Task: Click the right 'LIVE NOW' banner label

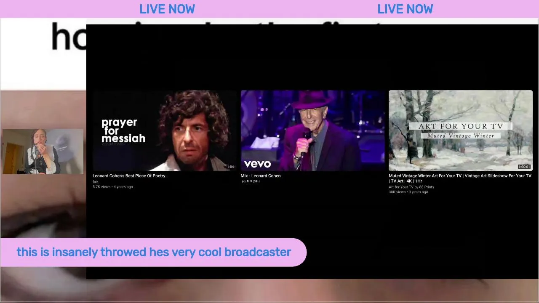Action: click(405, 9)
